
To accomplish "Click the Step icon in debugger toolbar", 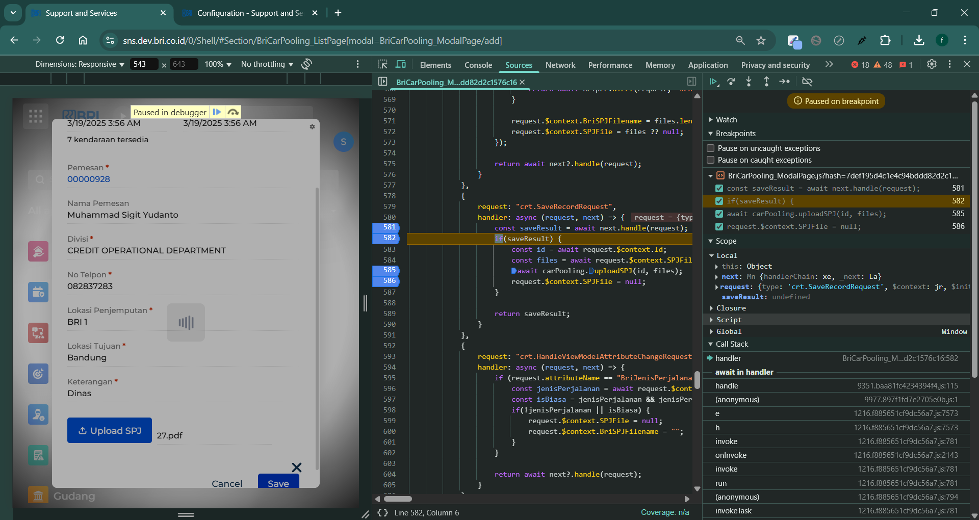I will click(785, 82).
